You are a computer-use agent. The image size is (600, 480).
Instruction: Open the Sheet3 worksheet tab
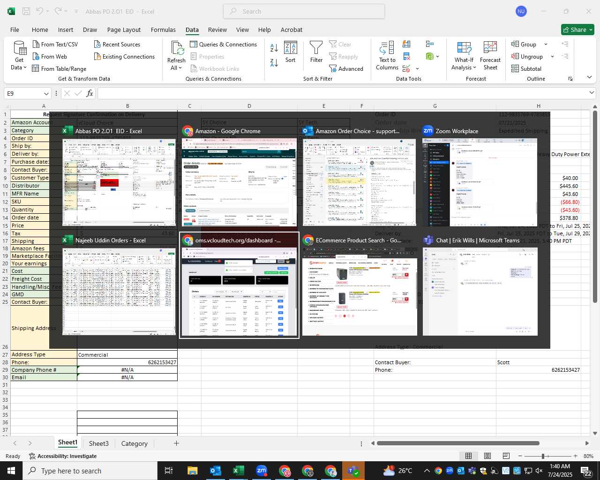point(98,443)
